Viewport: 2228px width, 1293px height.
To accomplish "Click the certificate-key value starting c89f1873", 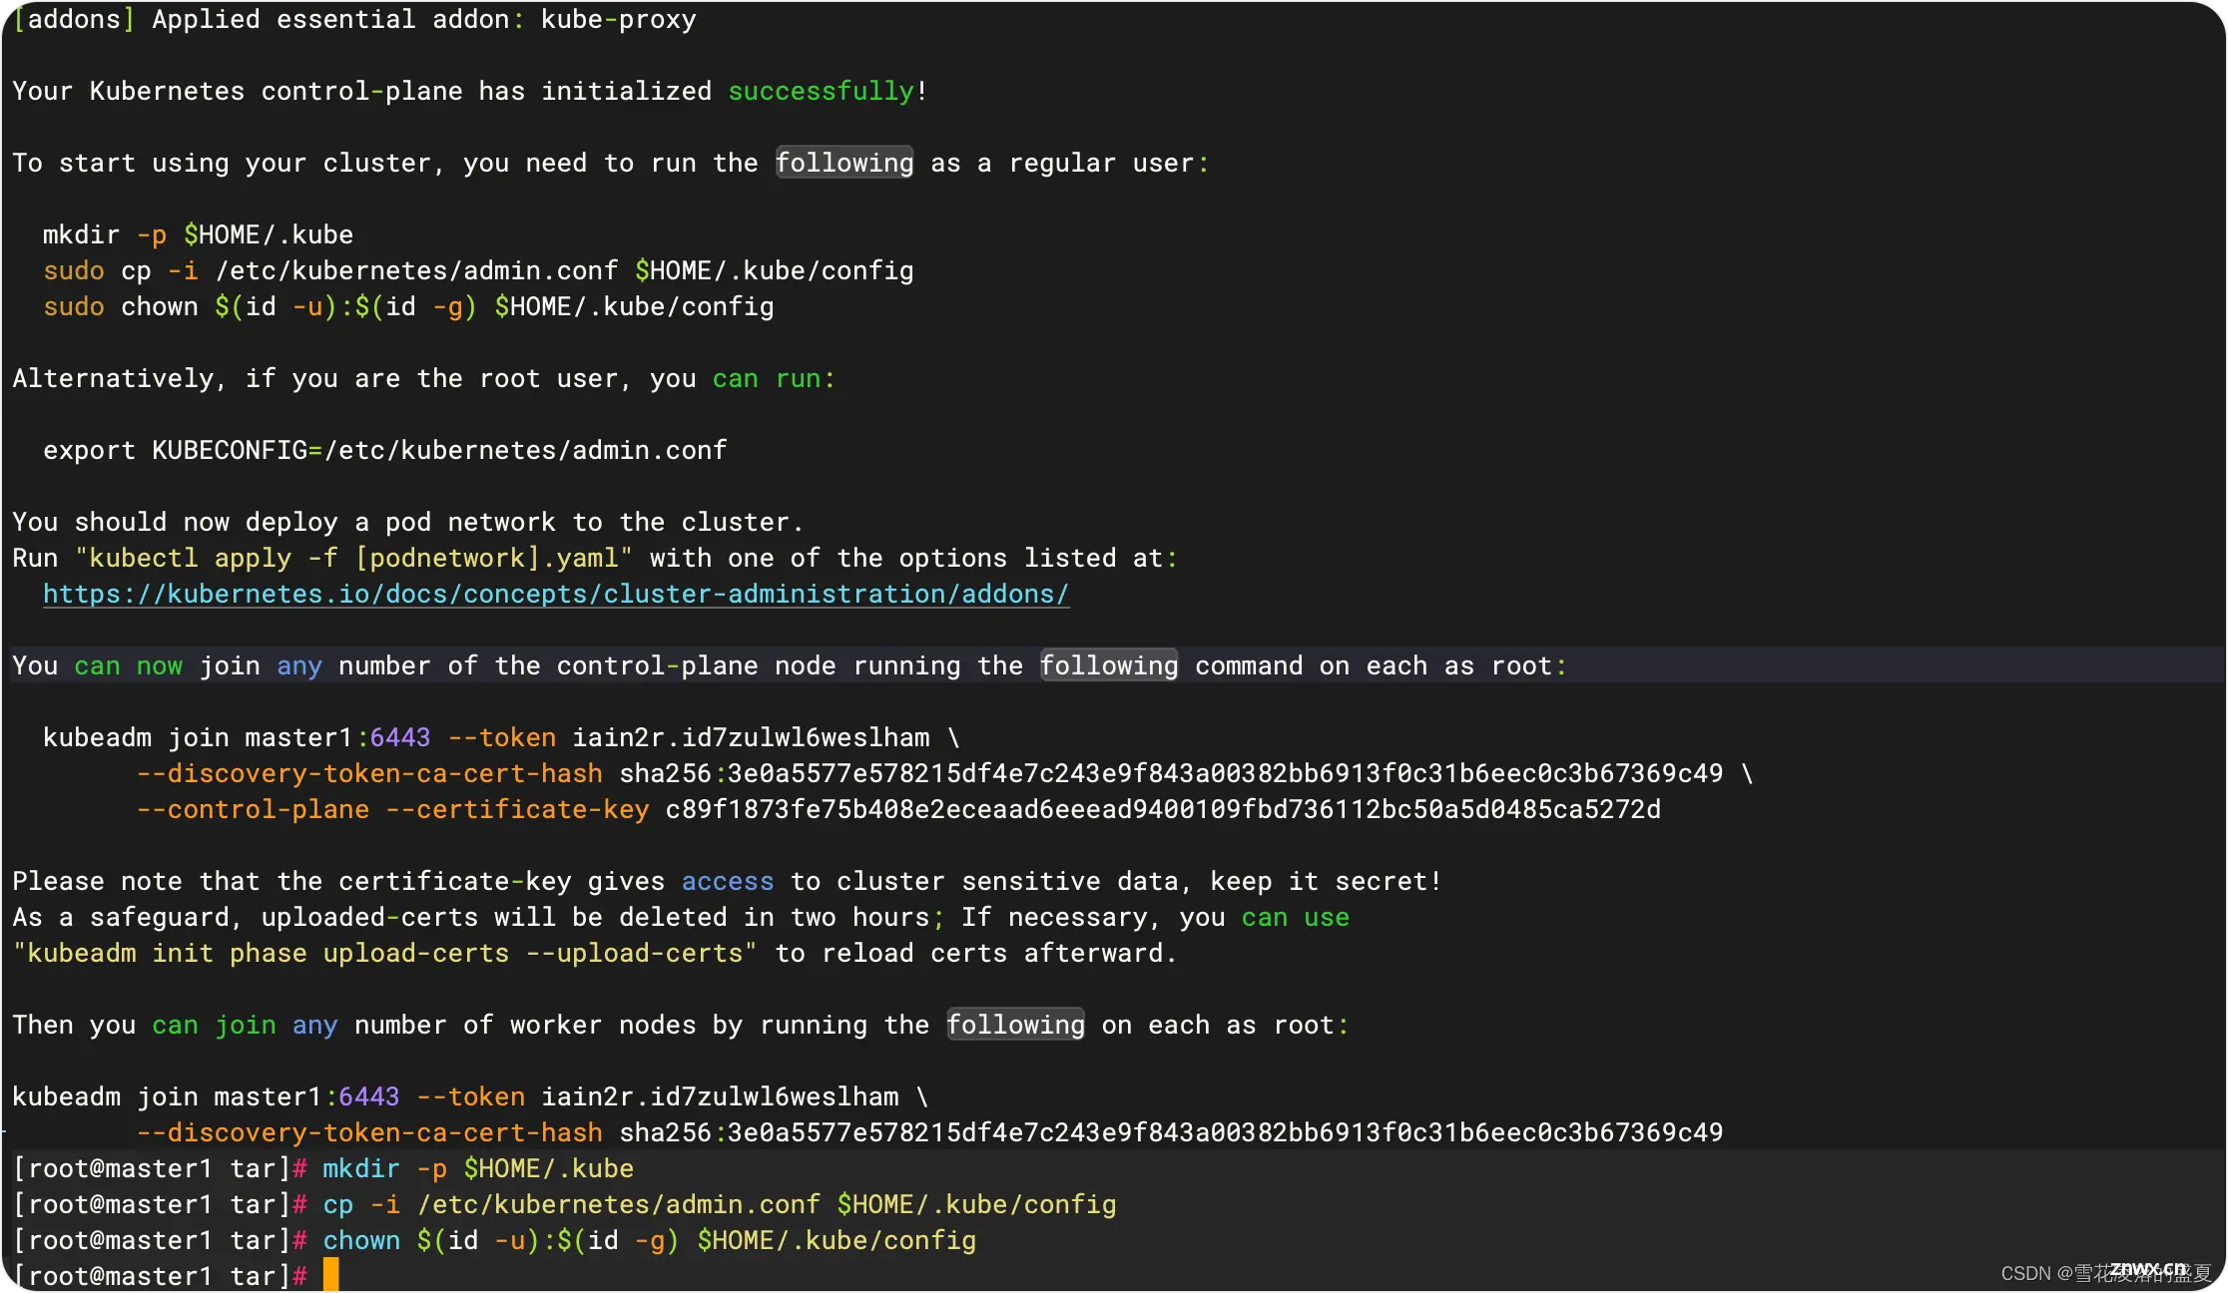I will [x=1163, y=809].
